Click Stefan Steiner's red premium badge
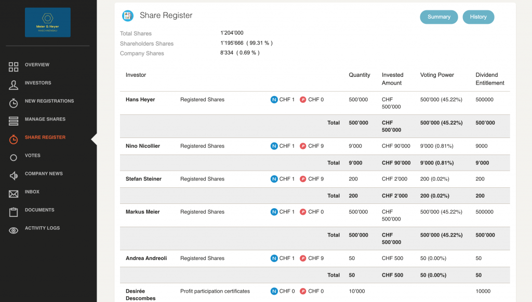532x302 pixels. [303, 179]
